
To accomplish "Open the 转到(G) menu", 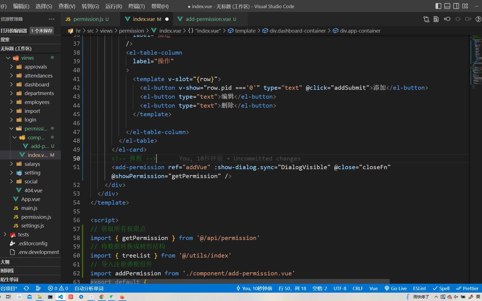I will 90,6.
